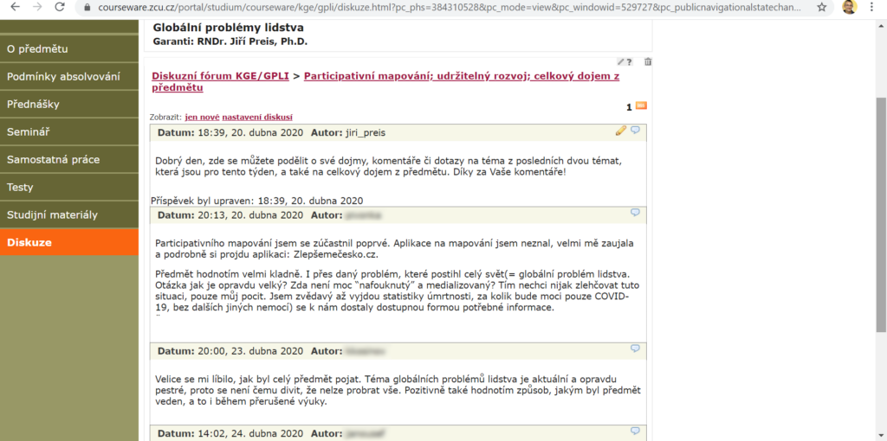The height and width of the screenshot is (441, 887).
Task: Show only new posts with 'jen nové'
Action: point(202,118)
